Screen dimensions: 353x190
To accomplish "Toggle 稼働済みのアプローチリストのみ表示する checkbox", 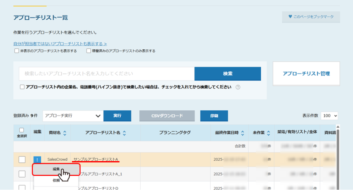I will click(x=89, y=51).
